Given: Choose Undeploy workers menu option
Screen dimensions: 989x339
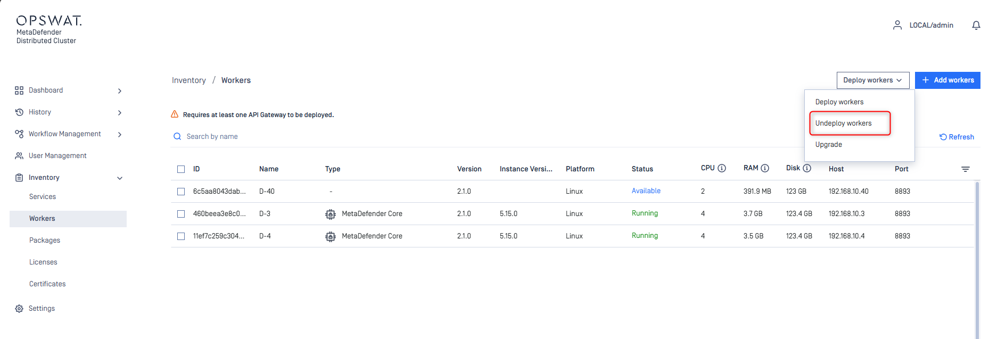Looking at the screenshot, I should [843, 123].
